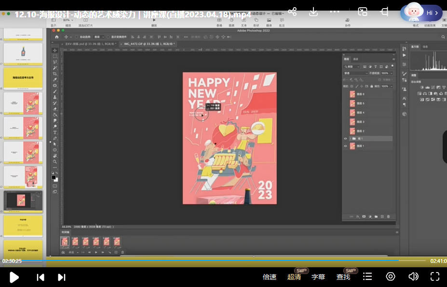The width and height of the screenshot is (447, 287).
Task: Enter fullscreen video mode
Action: [434, 276]
